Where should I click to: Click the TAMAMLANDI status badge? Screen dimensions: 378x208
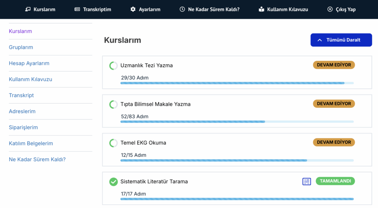[335, 181]
